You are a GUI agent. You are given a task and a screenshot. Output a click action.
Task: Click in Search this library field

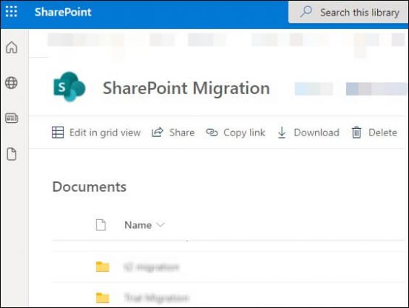pyautogui.click(x=348, y=13)
